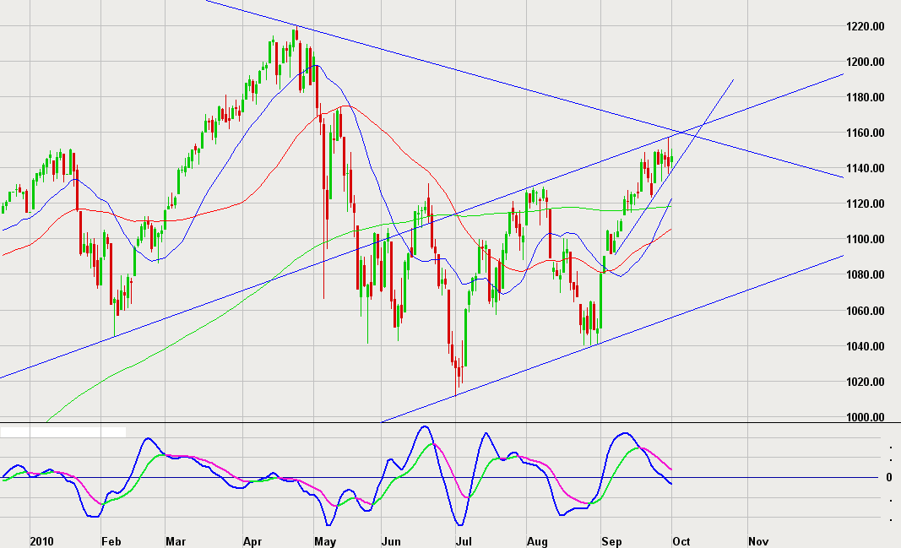Select the Nov month label
Image resolution: width=901 pixels, height=548 pixels.
pos(758,540)
